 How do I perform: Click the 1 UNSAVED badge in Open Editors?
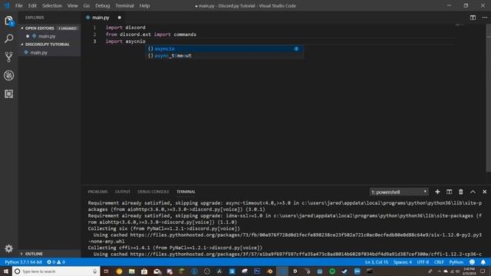pos(68,28)
